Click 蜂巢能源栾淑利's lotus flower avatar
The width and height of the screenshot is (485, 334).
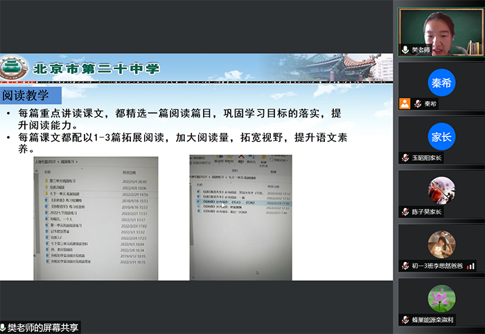(x=441, y=299)
